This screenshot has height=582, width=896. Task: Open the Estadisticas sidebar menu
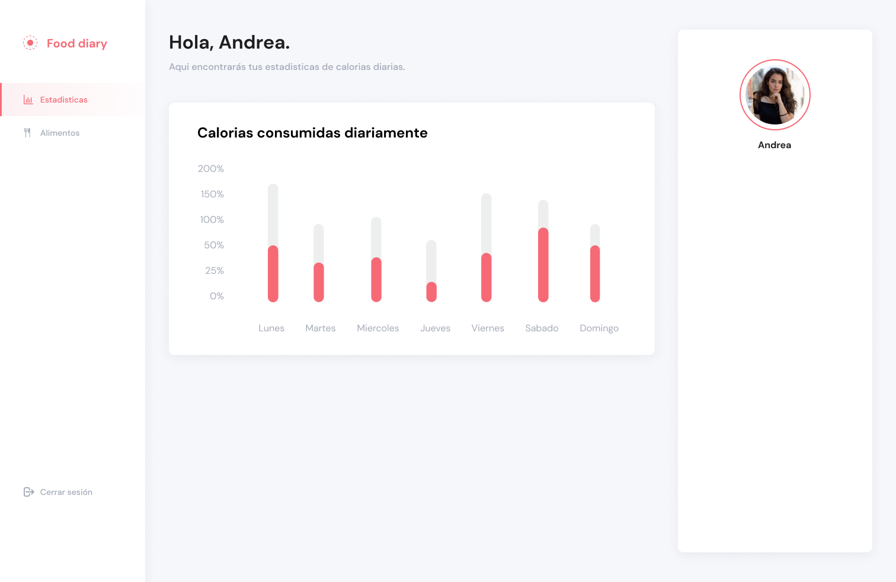72,100
